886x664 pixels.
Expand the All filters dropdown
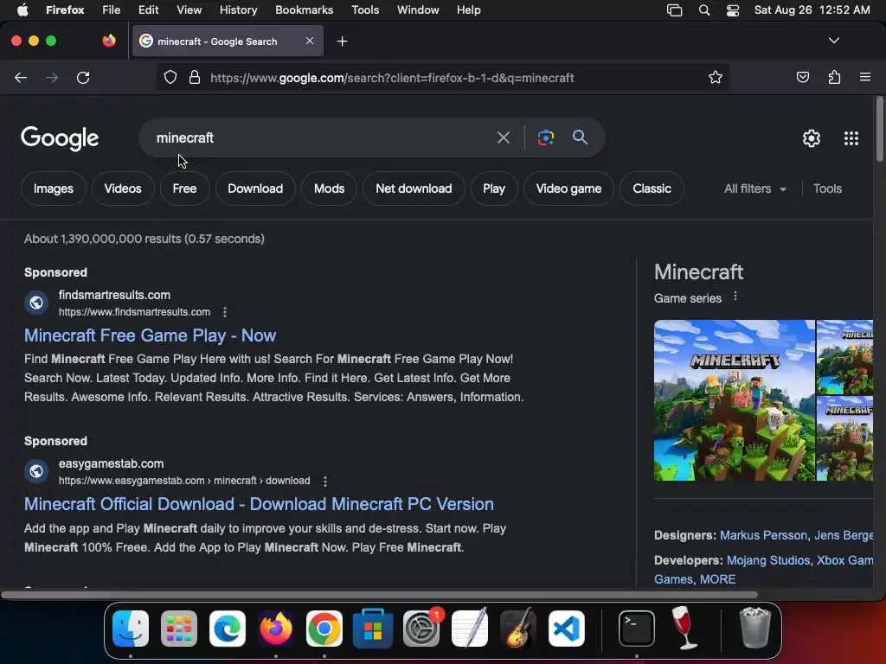(x=754, y=188)
